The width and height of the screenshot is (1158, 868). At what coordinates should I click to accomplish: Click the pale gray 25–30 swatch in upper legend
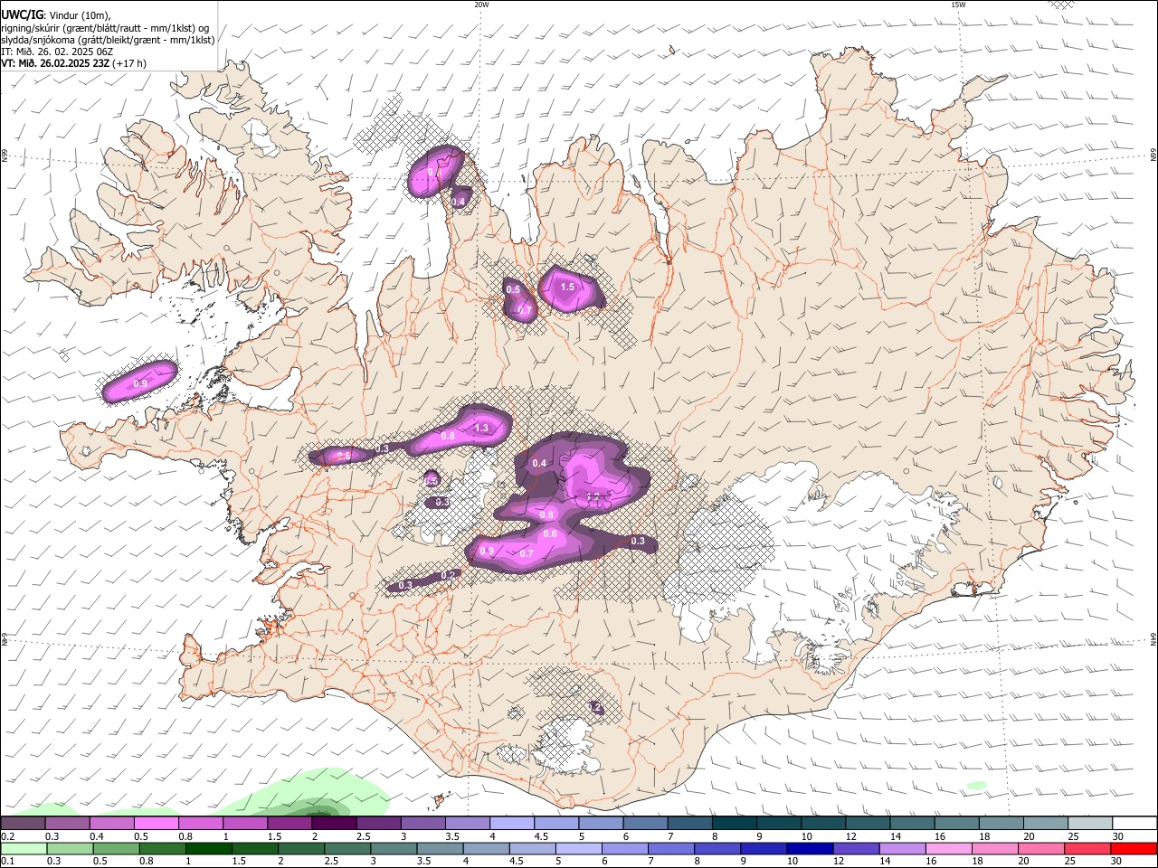(1091, 823)
